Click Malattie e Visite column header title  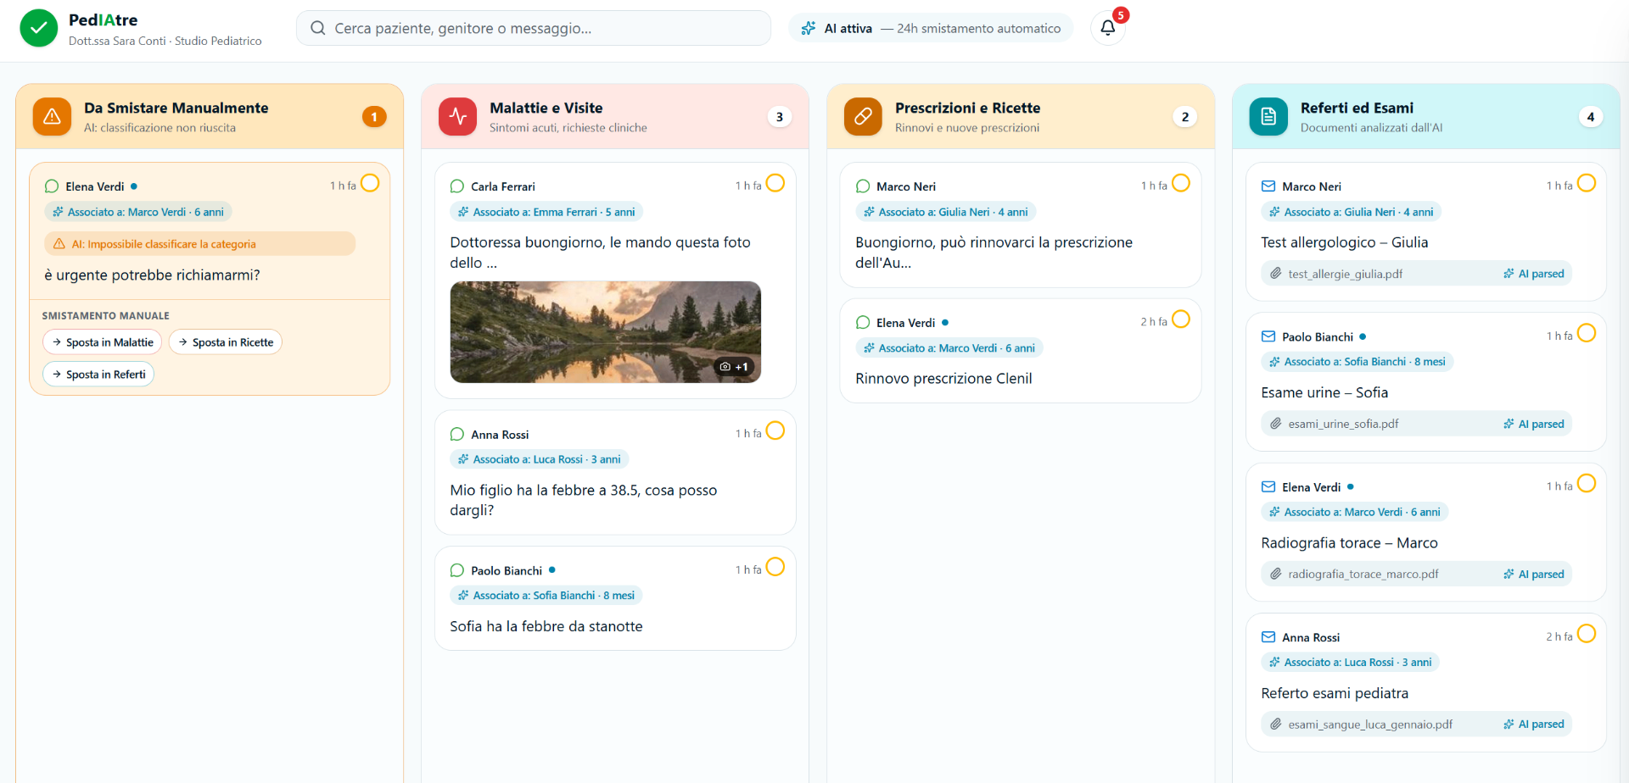pos(546,108)
